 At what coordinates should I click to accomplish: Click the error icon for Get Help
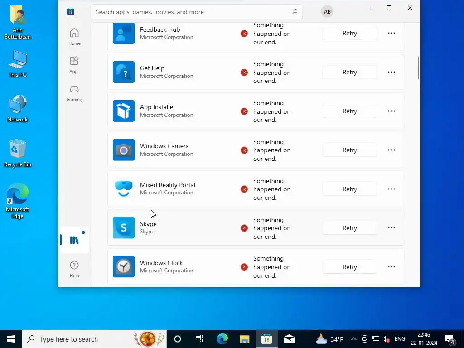[244, 72]
